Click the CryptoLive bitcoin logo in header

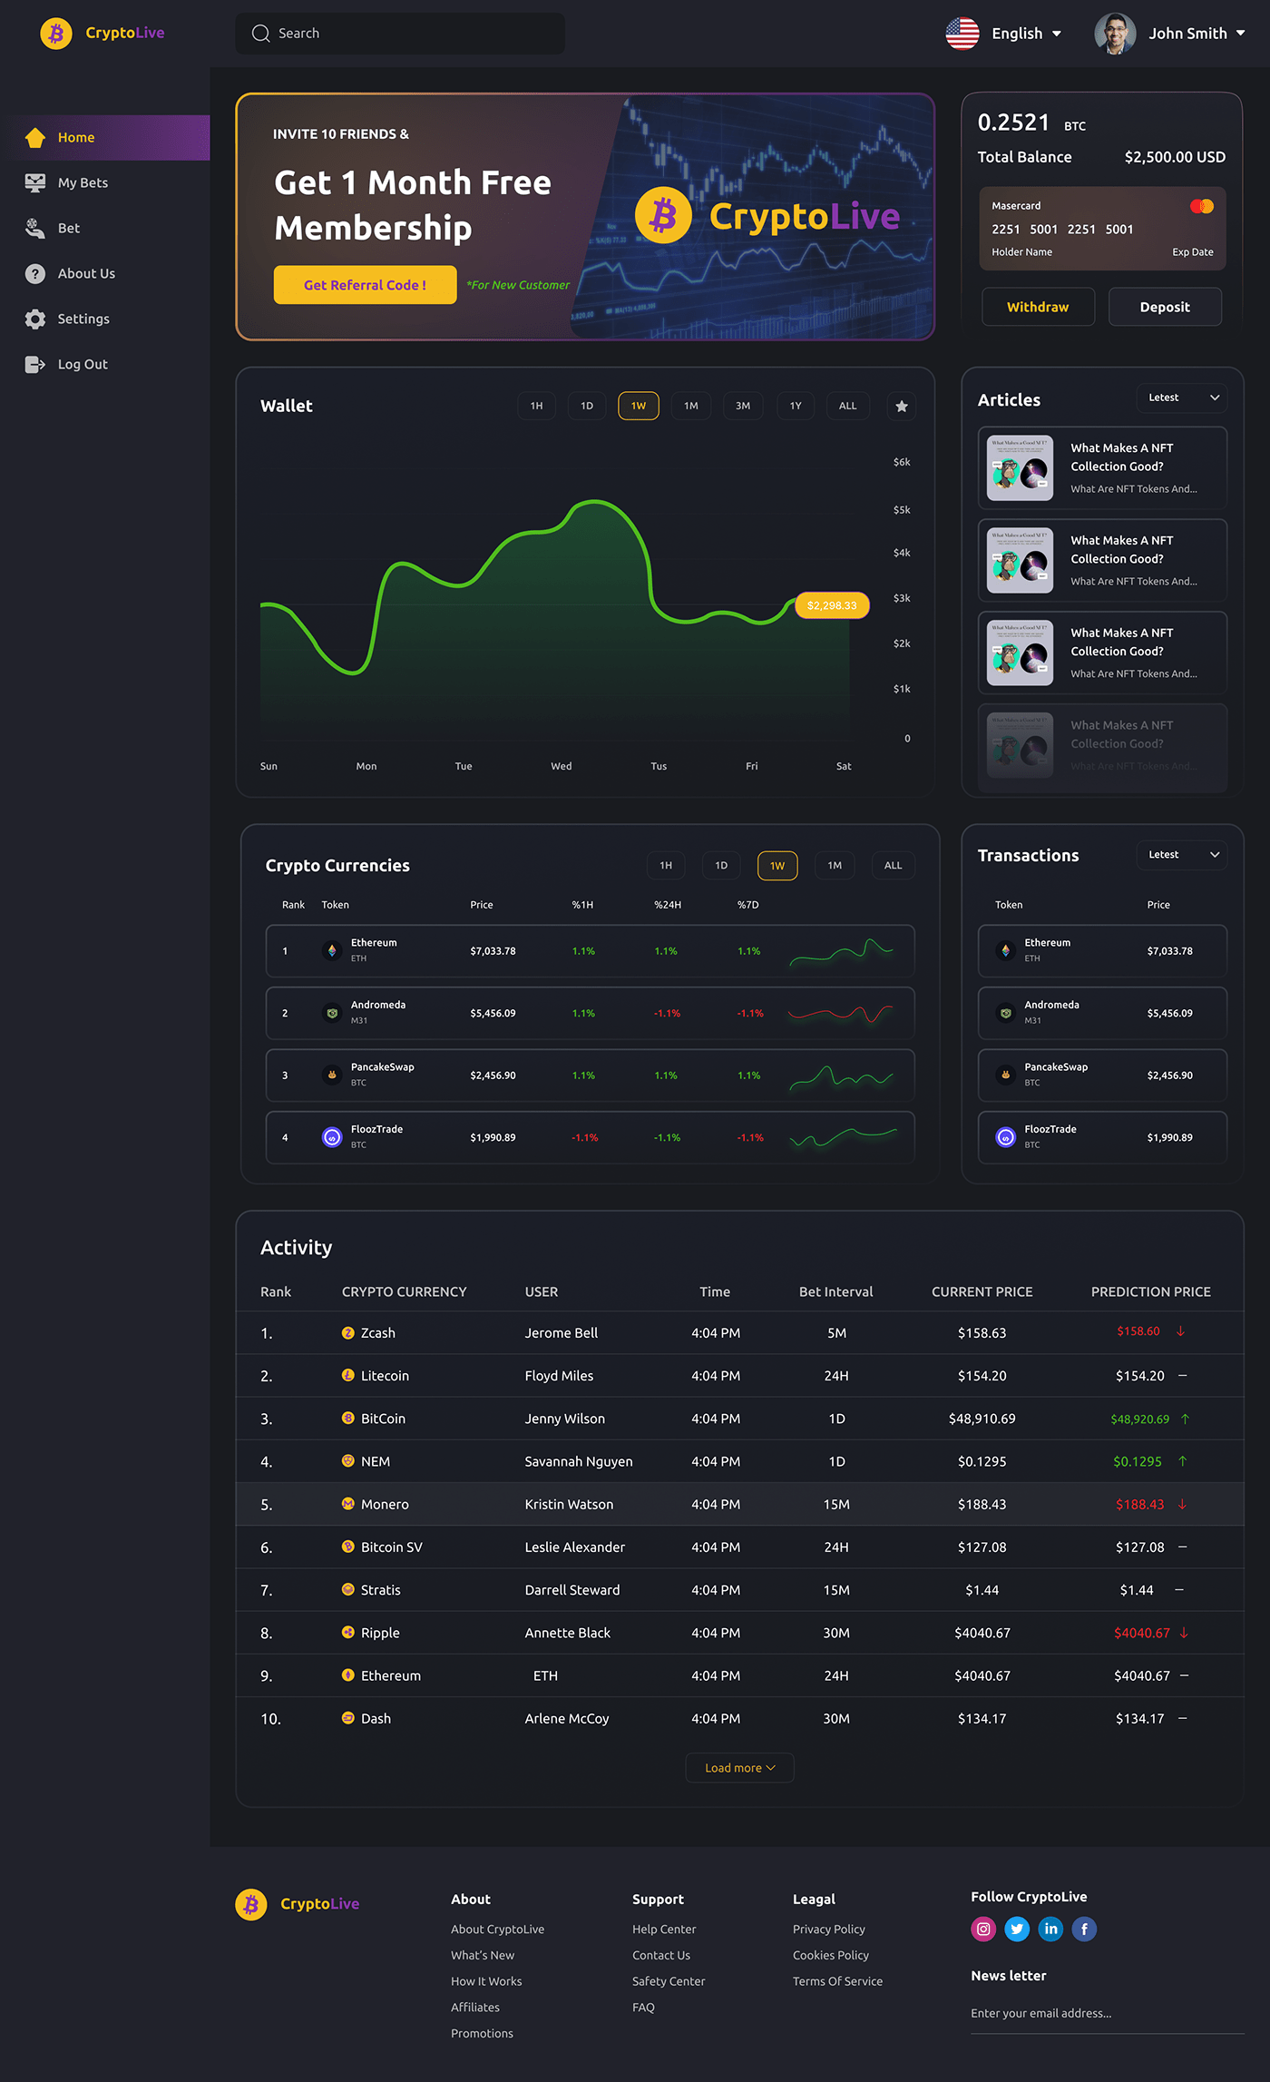tap(56, 34)
